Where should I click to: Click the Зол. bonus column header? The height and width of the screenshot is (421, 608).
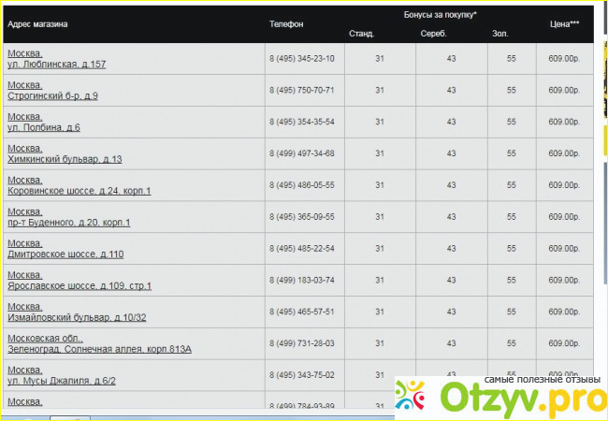499,34
